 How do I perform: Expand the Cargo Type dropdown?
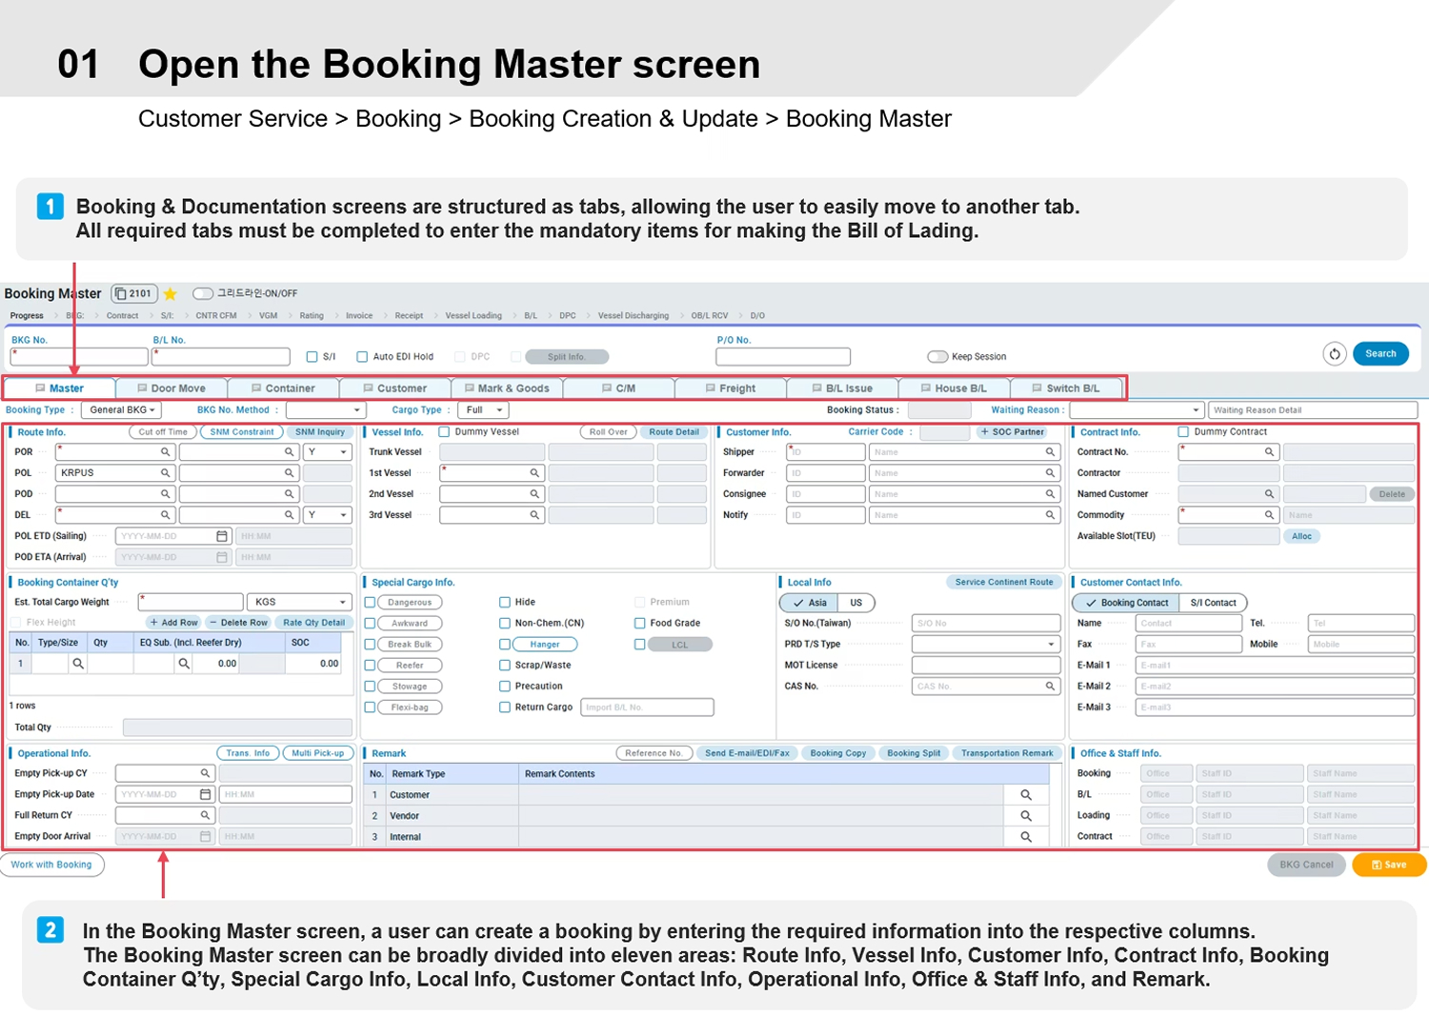(484, 410)
